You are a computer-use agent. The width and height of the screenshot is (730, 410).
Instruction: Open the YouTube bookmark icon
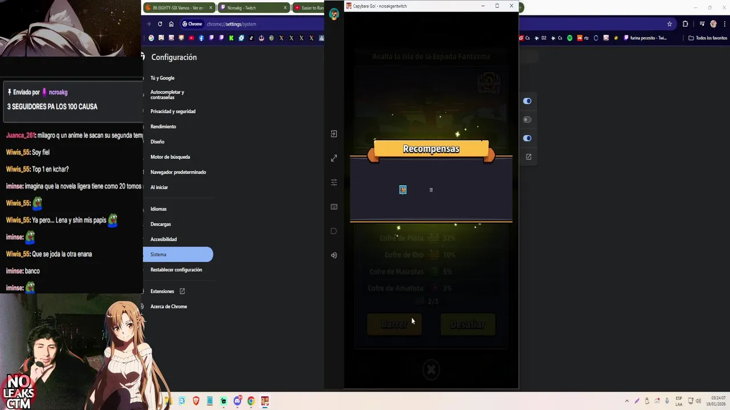[x=191, y=38]
